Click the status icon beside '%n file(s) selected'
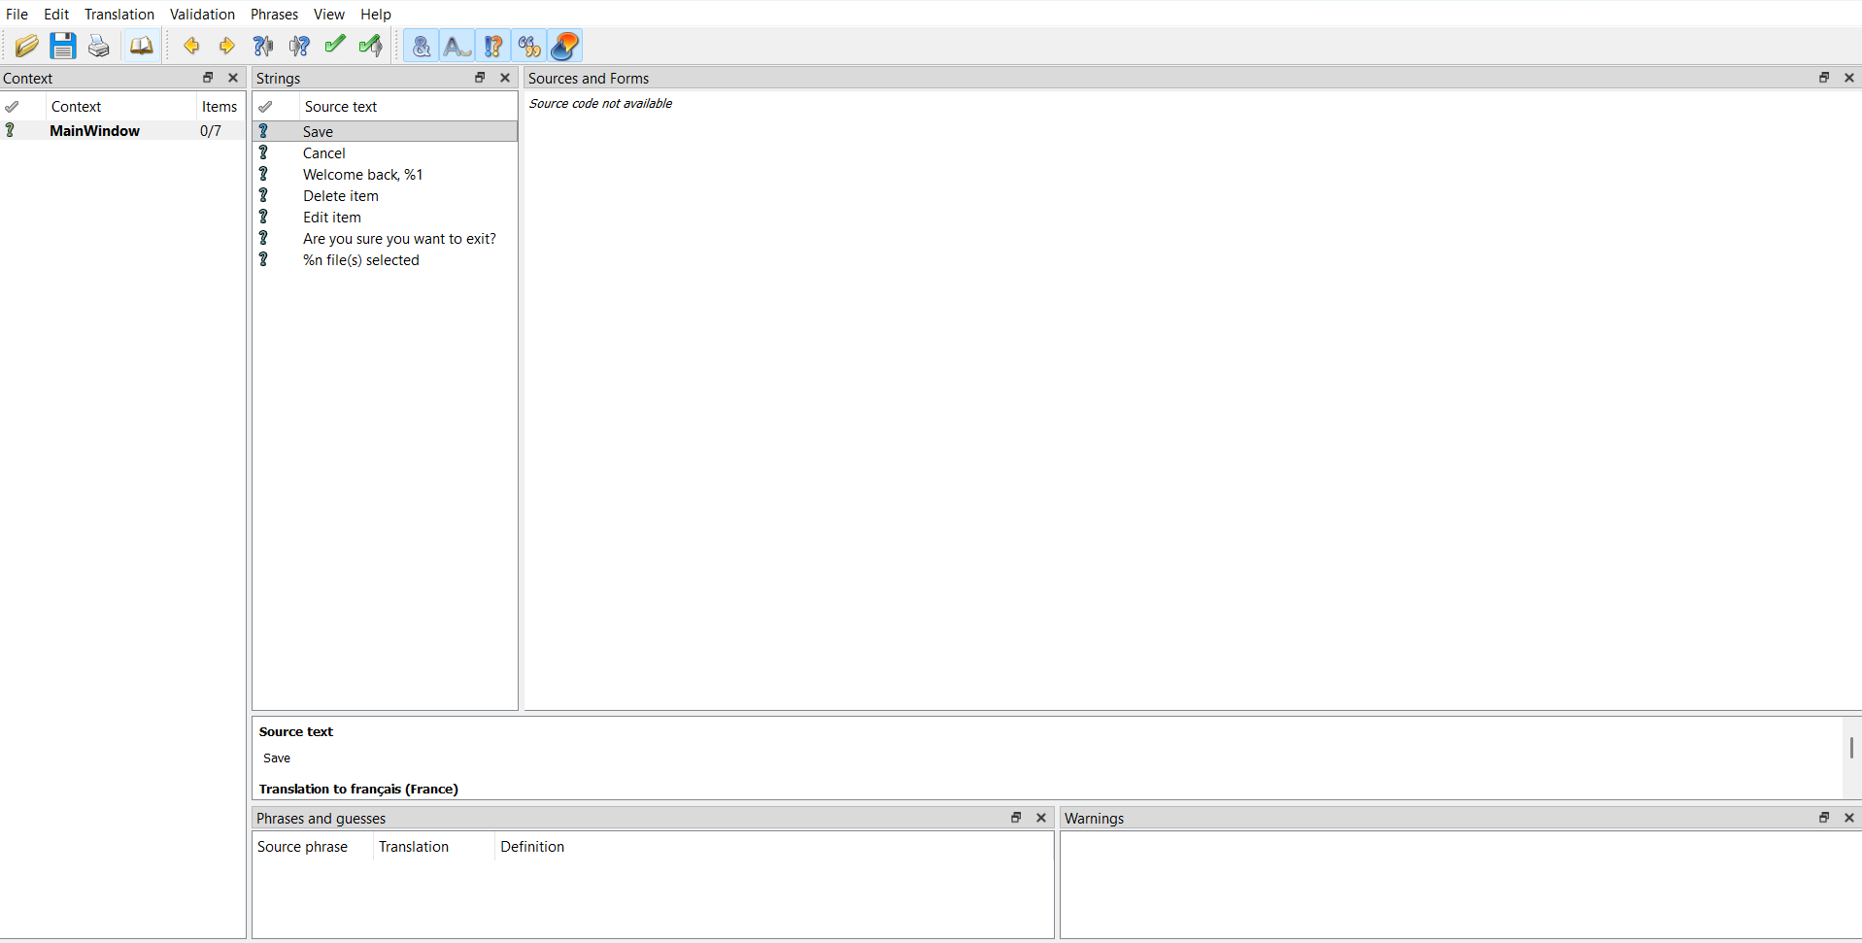The width and height of the screenshot is (1862, 943). point(263,259)
